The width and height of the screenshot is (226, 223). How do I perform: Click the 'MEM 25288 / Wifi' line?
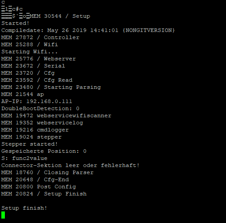[x=29, y=44]
